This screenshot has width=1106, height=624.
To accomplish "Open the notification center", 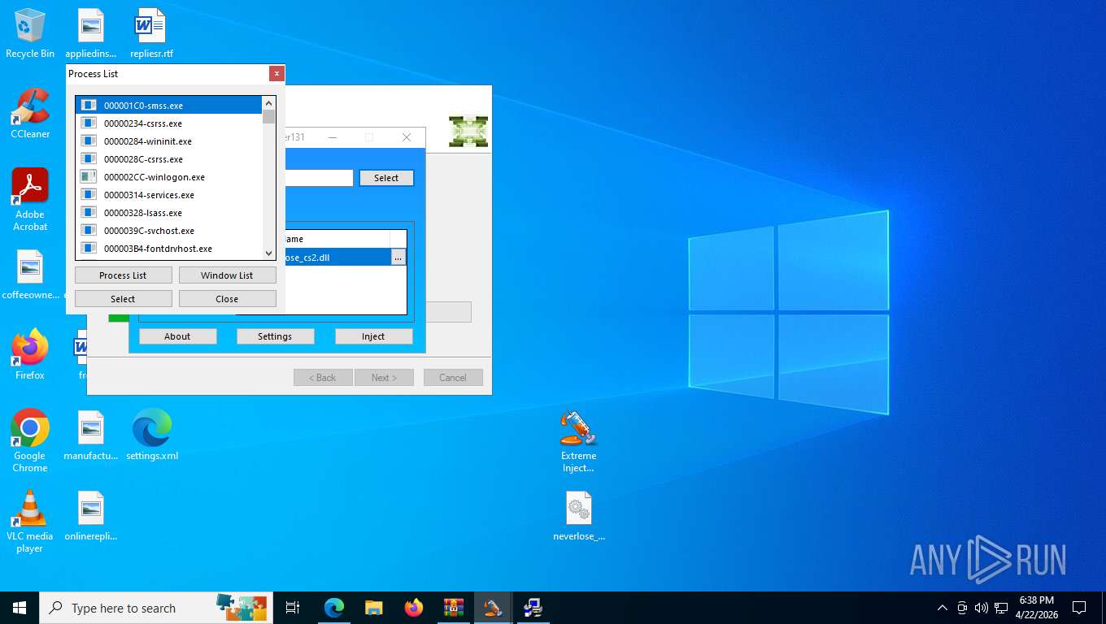I will pyautogui.click(x=1079, y=608).
